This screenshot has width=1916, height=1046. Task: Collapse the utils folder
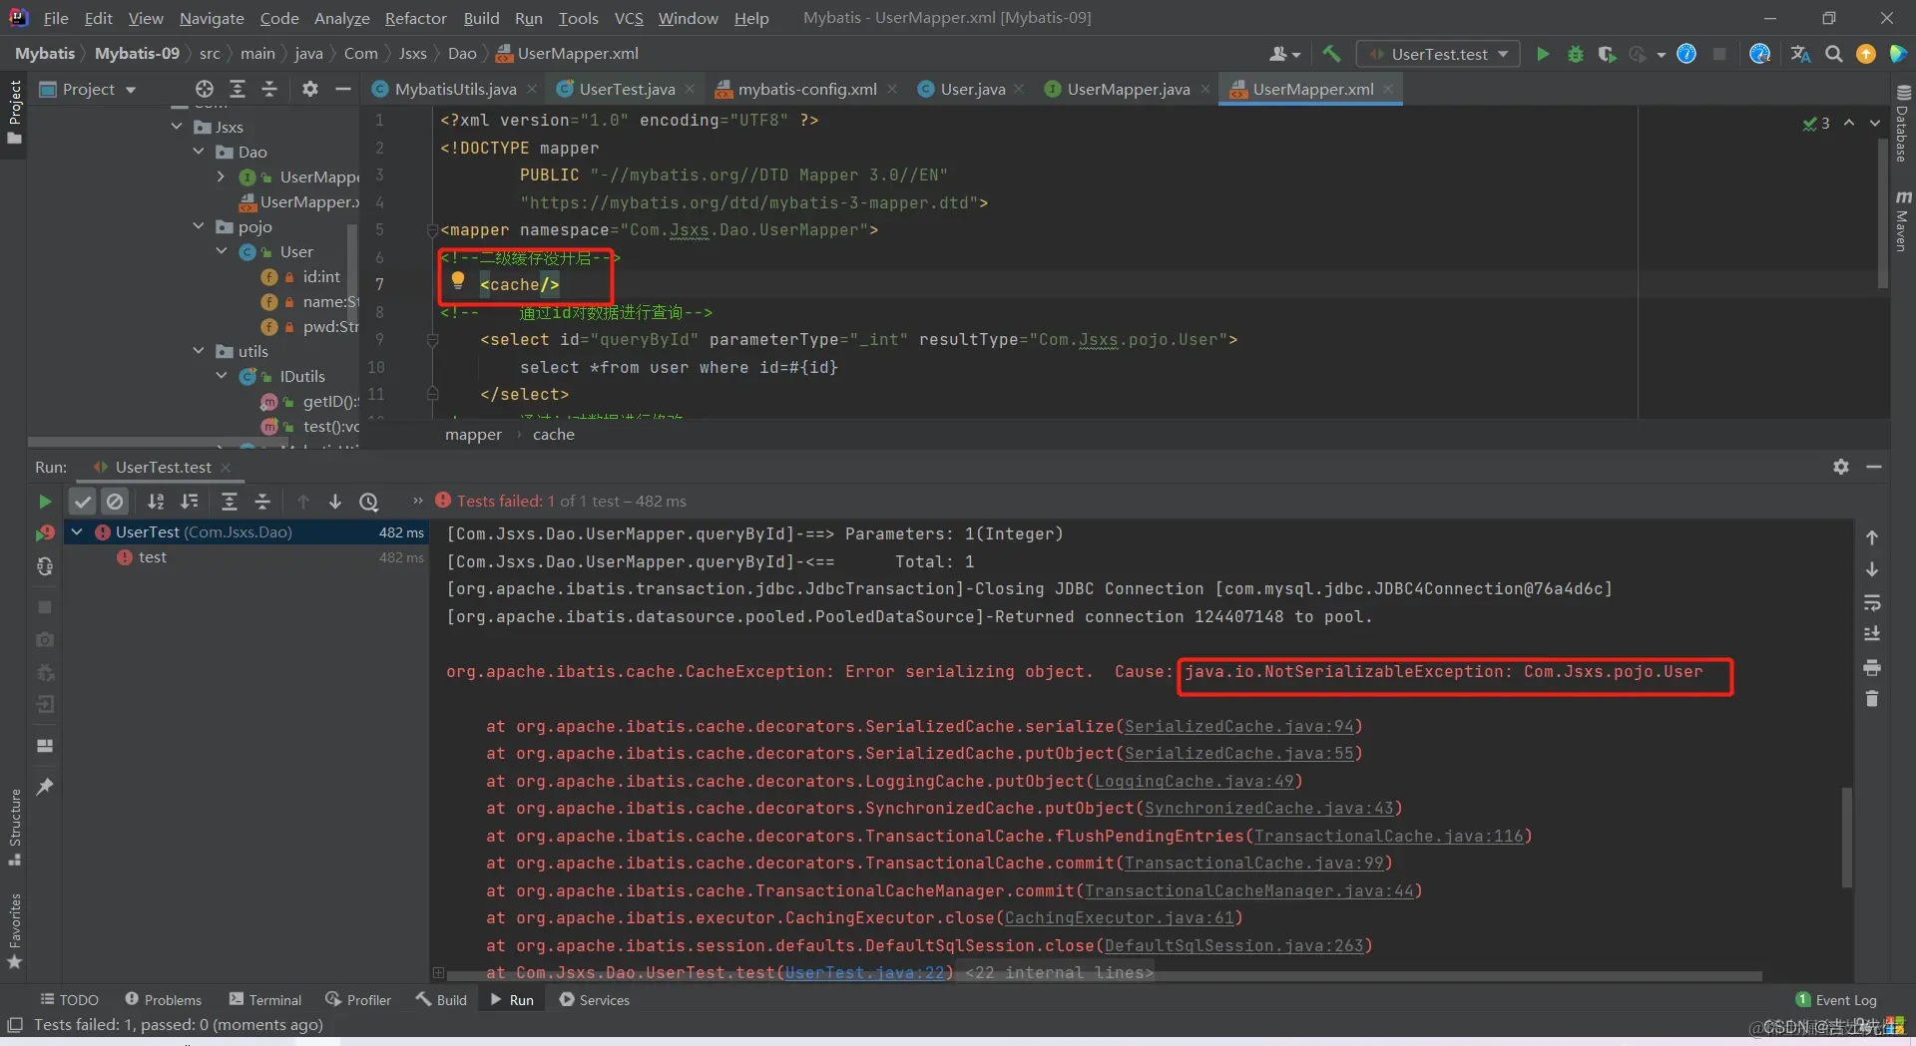tap(199, 351)
